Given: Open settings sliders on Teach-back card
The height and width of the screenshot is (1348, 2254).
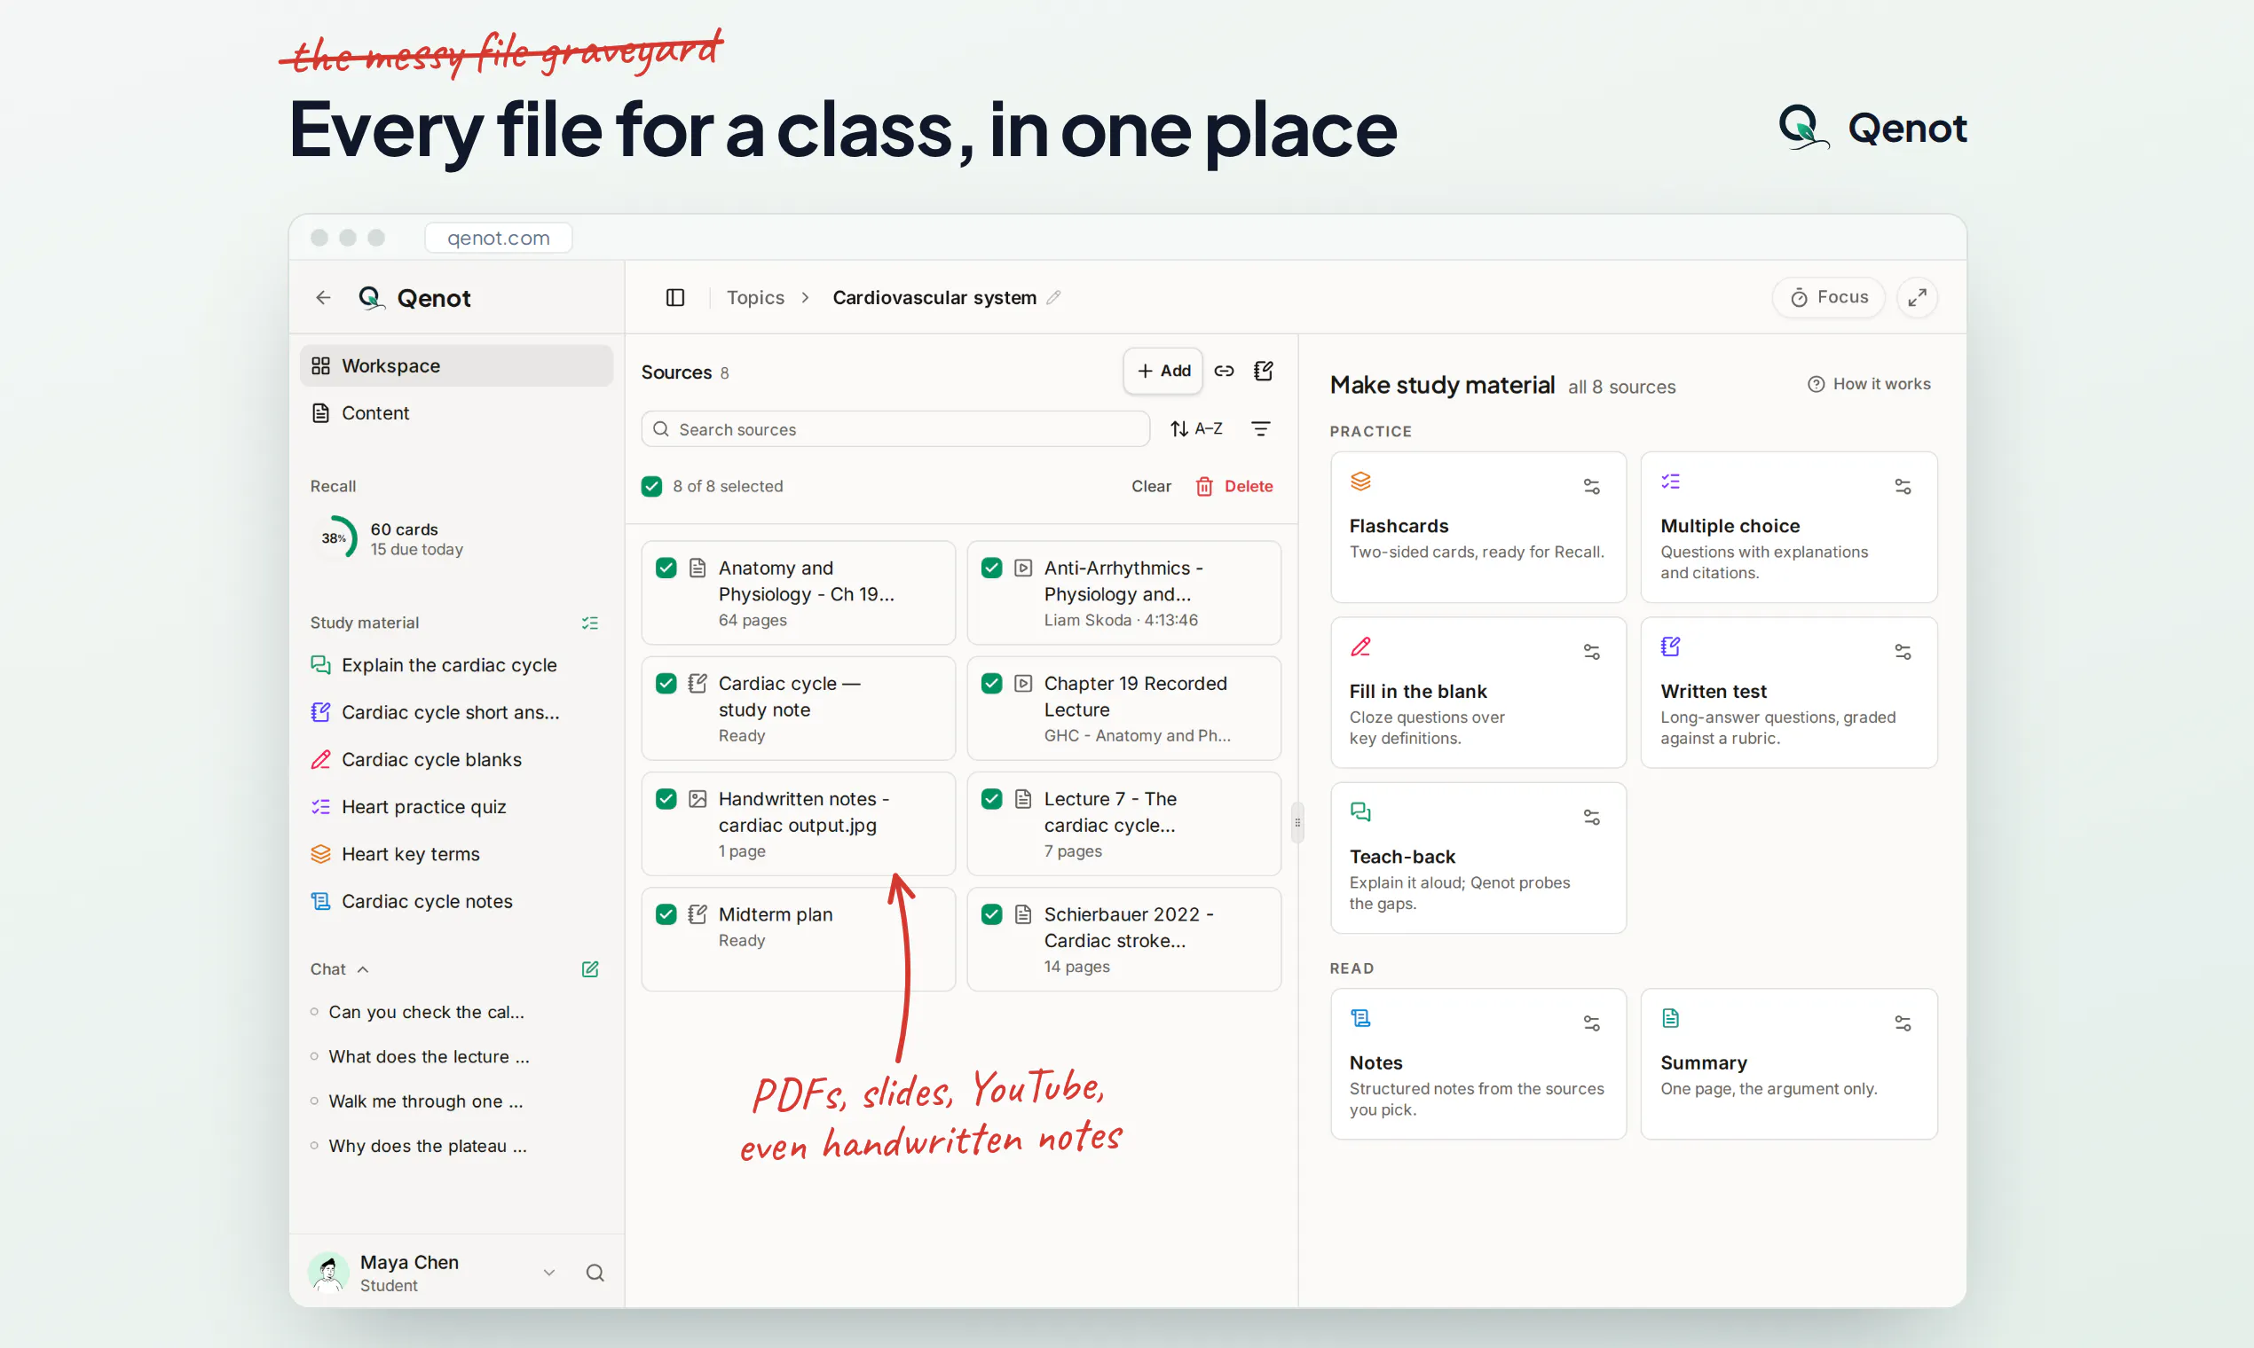Looking at the screenshot, I should [x=1591, y=818].
